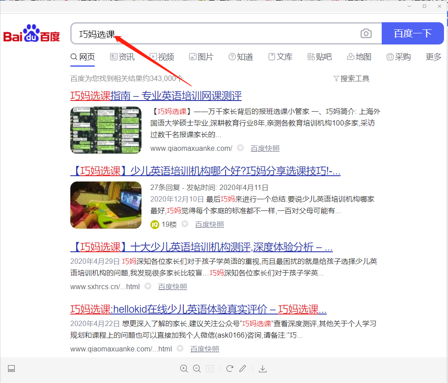Click 百度快照 next to 19楼

(x=210, y=225)
